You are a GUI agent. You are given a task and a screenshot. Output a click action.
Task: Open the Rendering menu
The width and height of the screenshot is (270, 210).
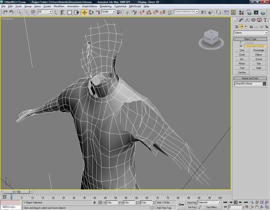[106, 7]
